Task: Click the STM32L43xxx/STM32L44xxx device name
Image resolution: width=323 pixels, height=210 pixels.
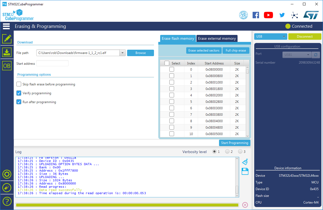Action: click(299, 176)
